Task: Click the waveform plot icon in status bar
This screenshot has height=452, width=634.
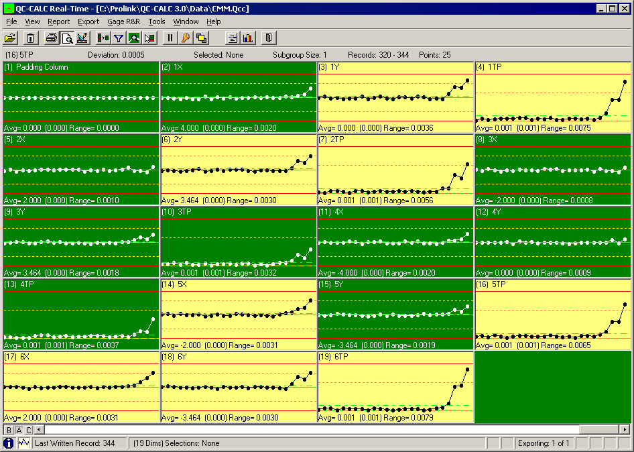Action: 24,443
